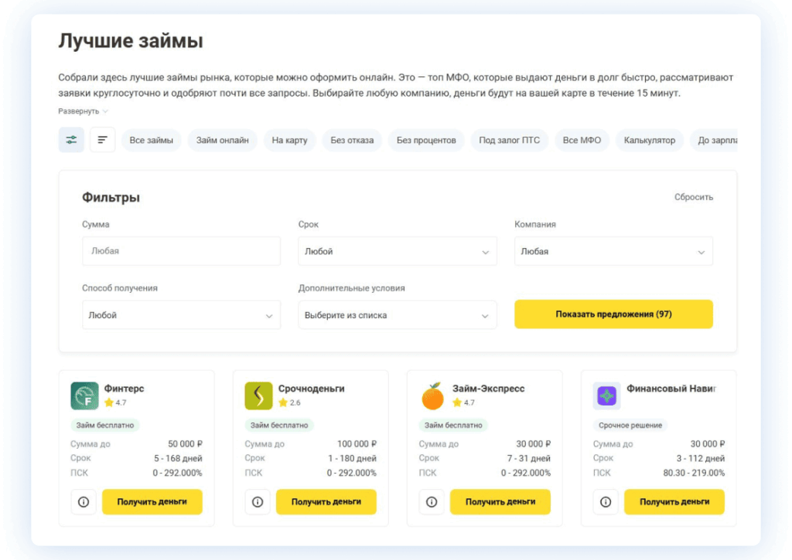Screen dimensions: 792x560
Task: Click the 80.30 - 219.00% ПСК value
Action: tap(694, 473)
